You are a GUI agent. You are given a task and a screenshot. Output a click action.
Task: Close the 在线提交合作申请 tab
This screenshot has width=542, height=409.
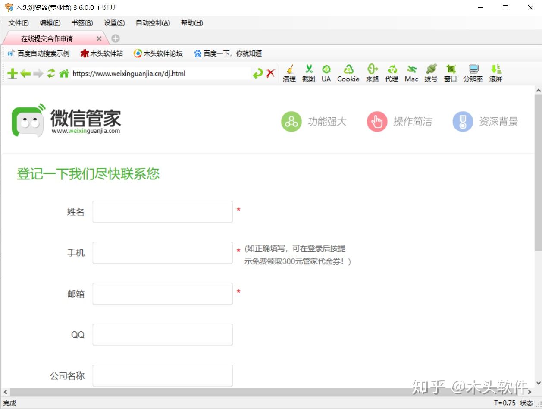pyautogui.click(x=99, y=39)
